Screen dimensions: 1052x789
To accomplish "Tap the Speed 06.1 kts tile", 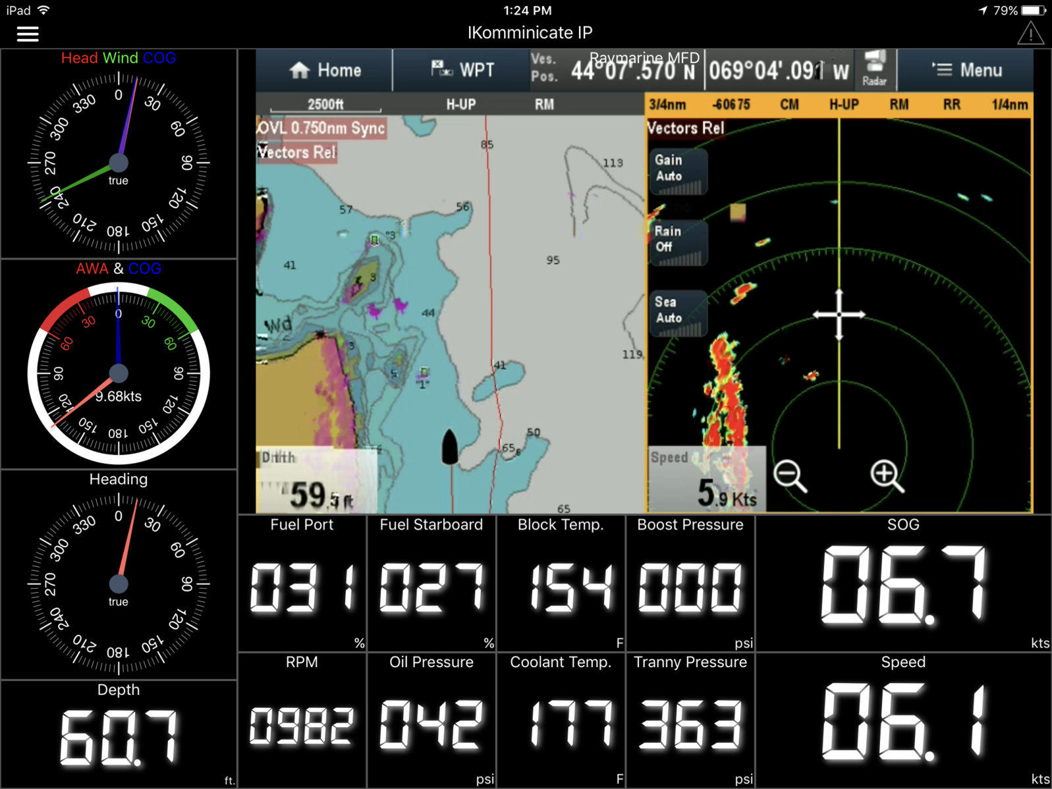I will click(903, 721).
